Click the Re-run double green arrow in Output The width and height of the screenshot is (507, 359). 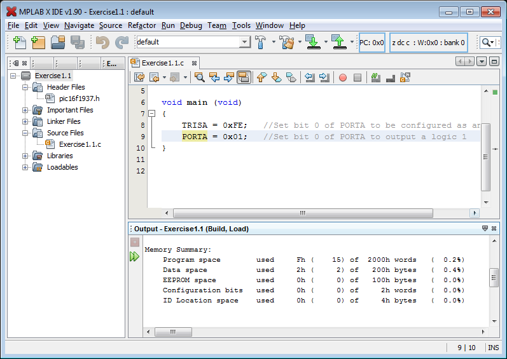(134, 257)
